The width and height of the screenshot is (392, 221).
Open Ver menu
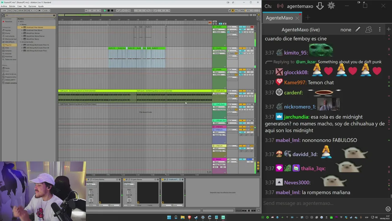click(25, 6)
